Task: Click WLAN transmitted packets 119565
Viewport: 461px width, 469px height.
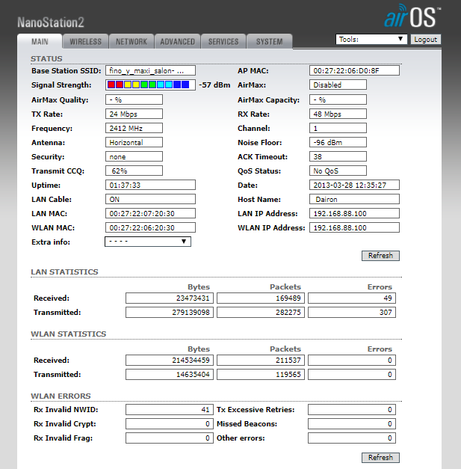Action: [x=261, y=374]
